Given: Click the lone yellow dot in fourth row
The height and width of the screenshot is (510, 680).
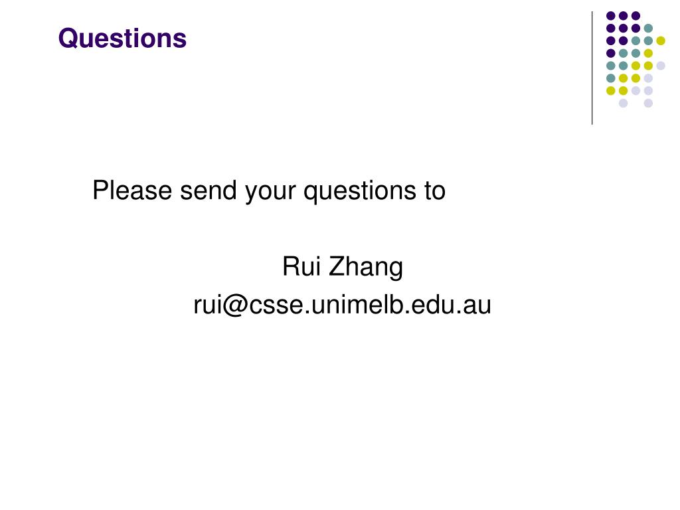Looking at the screenshot, I should click(648, 53).
